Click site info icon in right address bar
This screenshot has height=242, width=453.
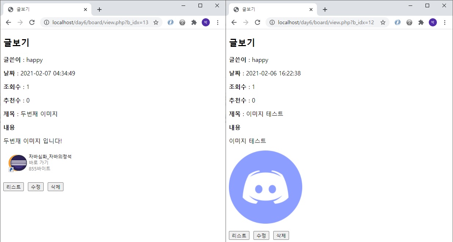click(x=272, y=22)
